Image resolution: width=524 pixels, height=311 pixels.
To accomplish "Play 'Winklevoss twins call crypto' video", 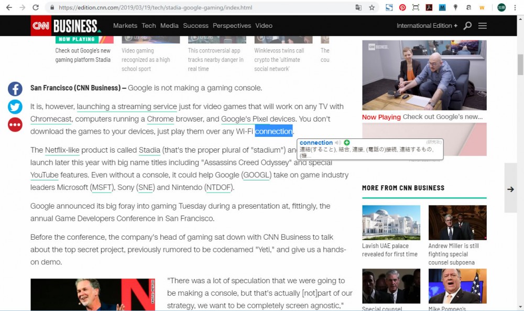I will click(x=283, y=40).
